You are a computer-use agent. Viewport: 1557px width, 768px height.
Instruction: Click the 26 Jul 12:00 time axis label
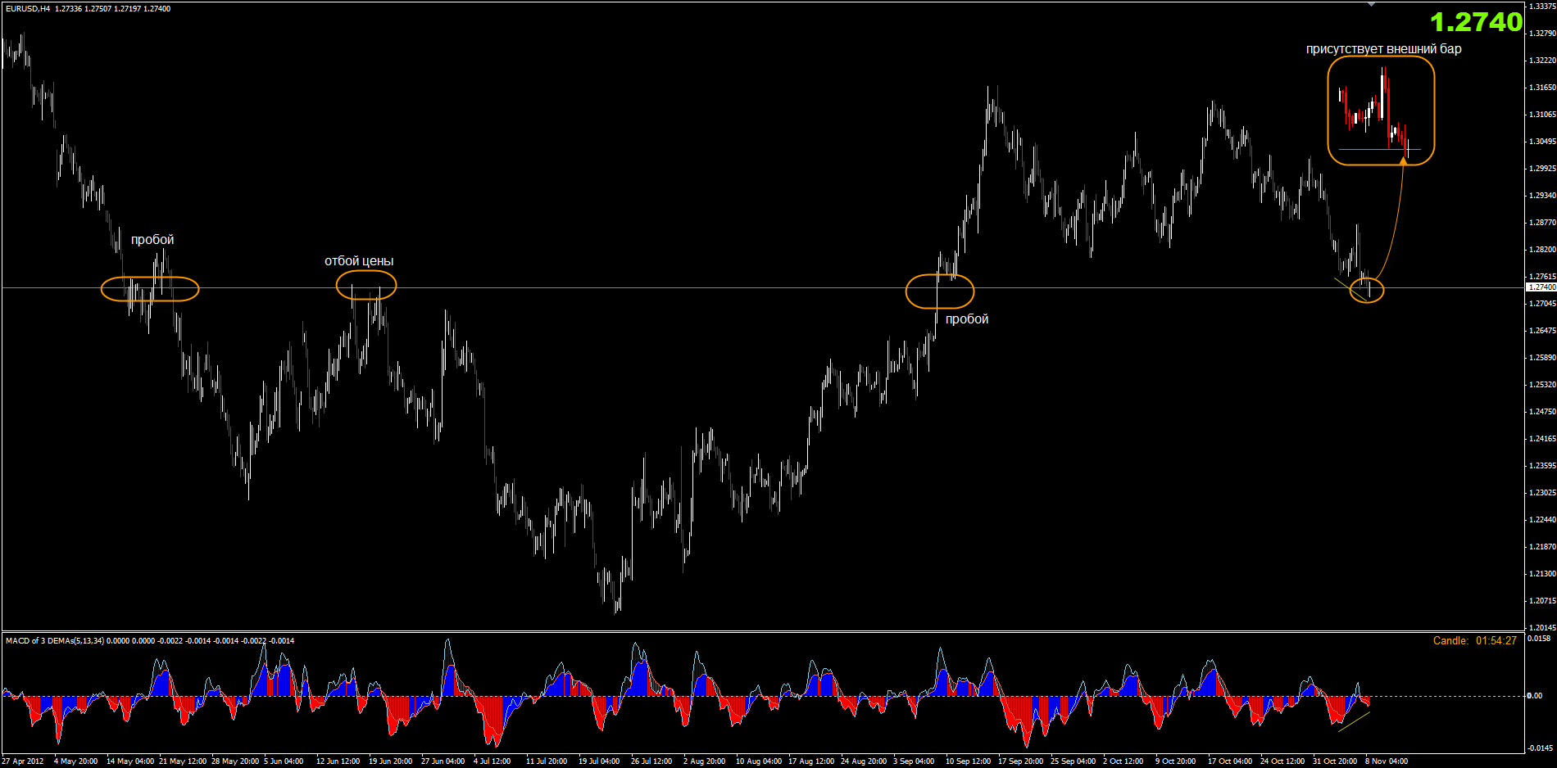point(651,761)
